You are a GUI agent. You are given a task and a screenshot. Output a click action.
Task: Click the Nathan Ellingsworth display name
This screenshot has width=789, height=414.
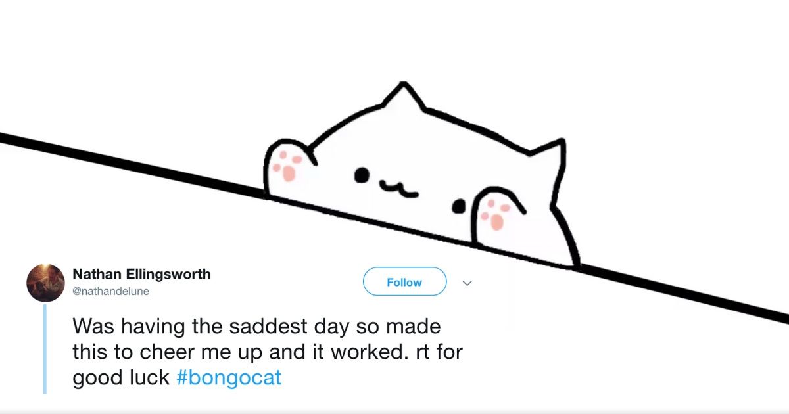141,274
